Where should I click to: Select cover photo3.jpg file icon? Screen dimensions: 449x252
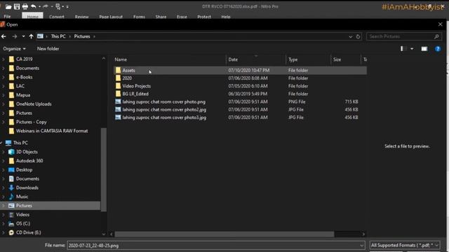tap(118, 117)
